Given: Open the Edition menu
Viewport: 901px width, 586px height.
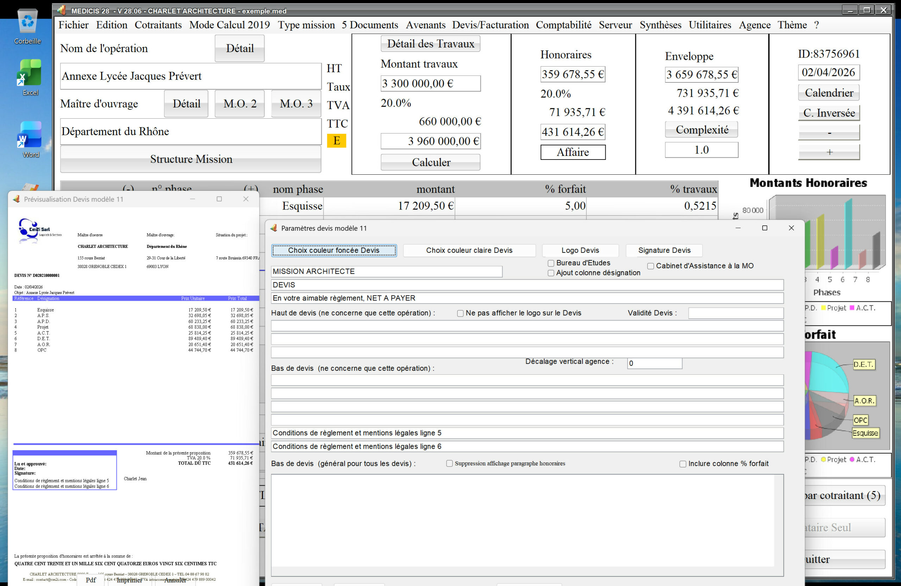Looking at the screenshot, I should pyautogui.click(x=112, y=25).
